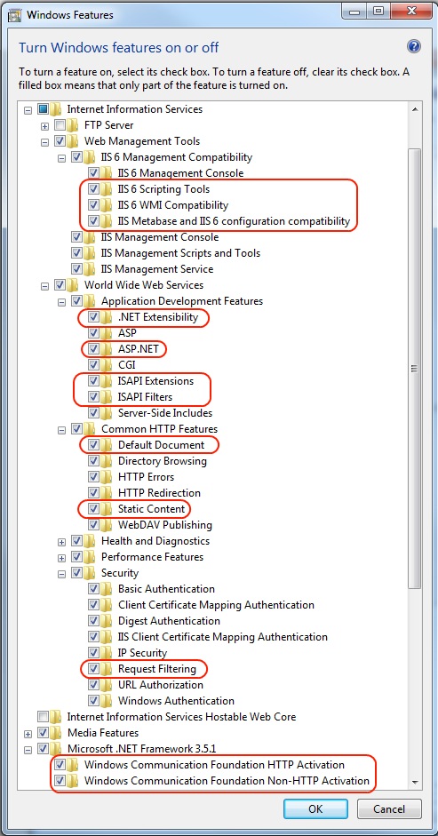Confirm changes with the OK button
This screenshot has height=836, width=438.
[x=315, y=808]
